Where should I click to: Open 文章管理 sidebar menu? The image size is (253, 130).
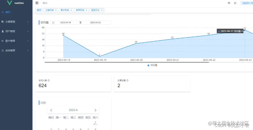click(x=16, y=22)
